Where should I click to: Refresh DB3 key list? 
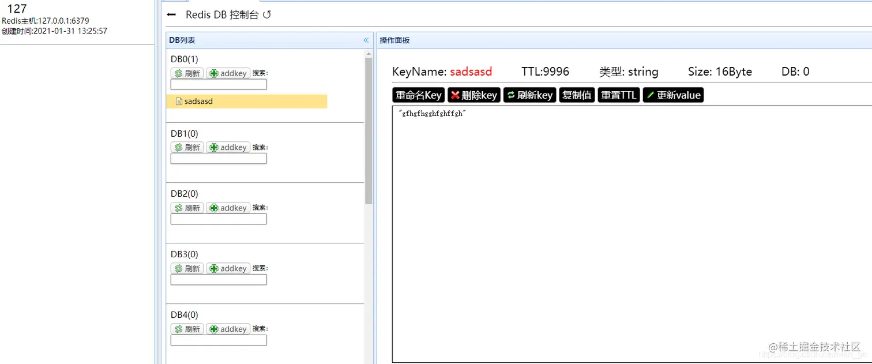tap(187, 268)
